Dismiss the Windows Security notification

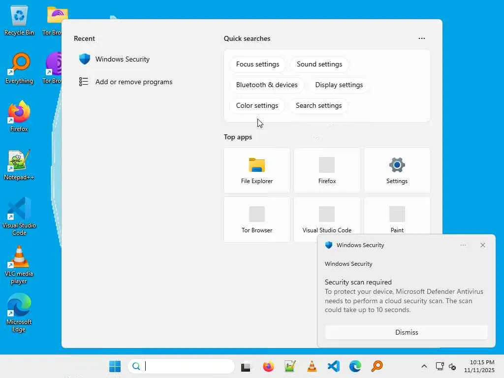click(406, 332)
